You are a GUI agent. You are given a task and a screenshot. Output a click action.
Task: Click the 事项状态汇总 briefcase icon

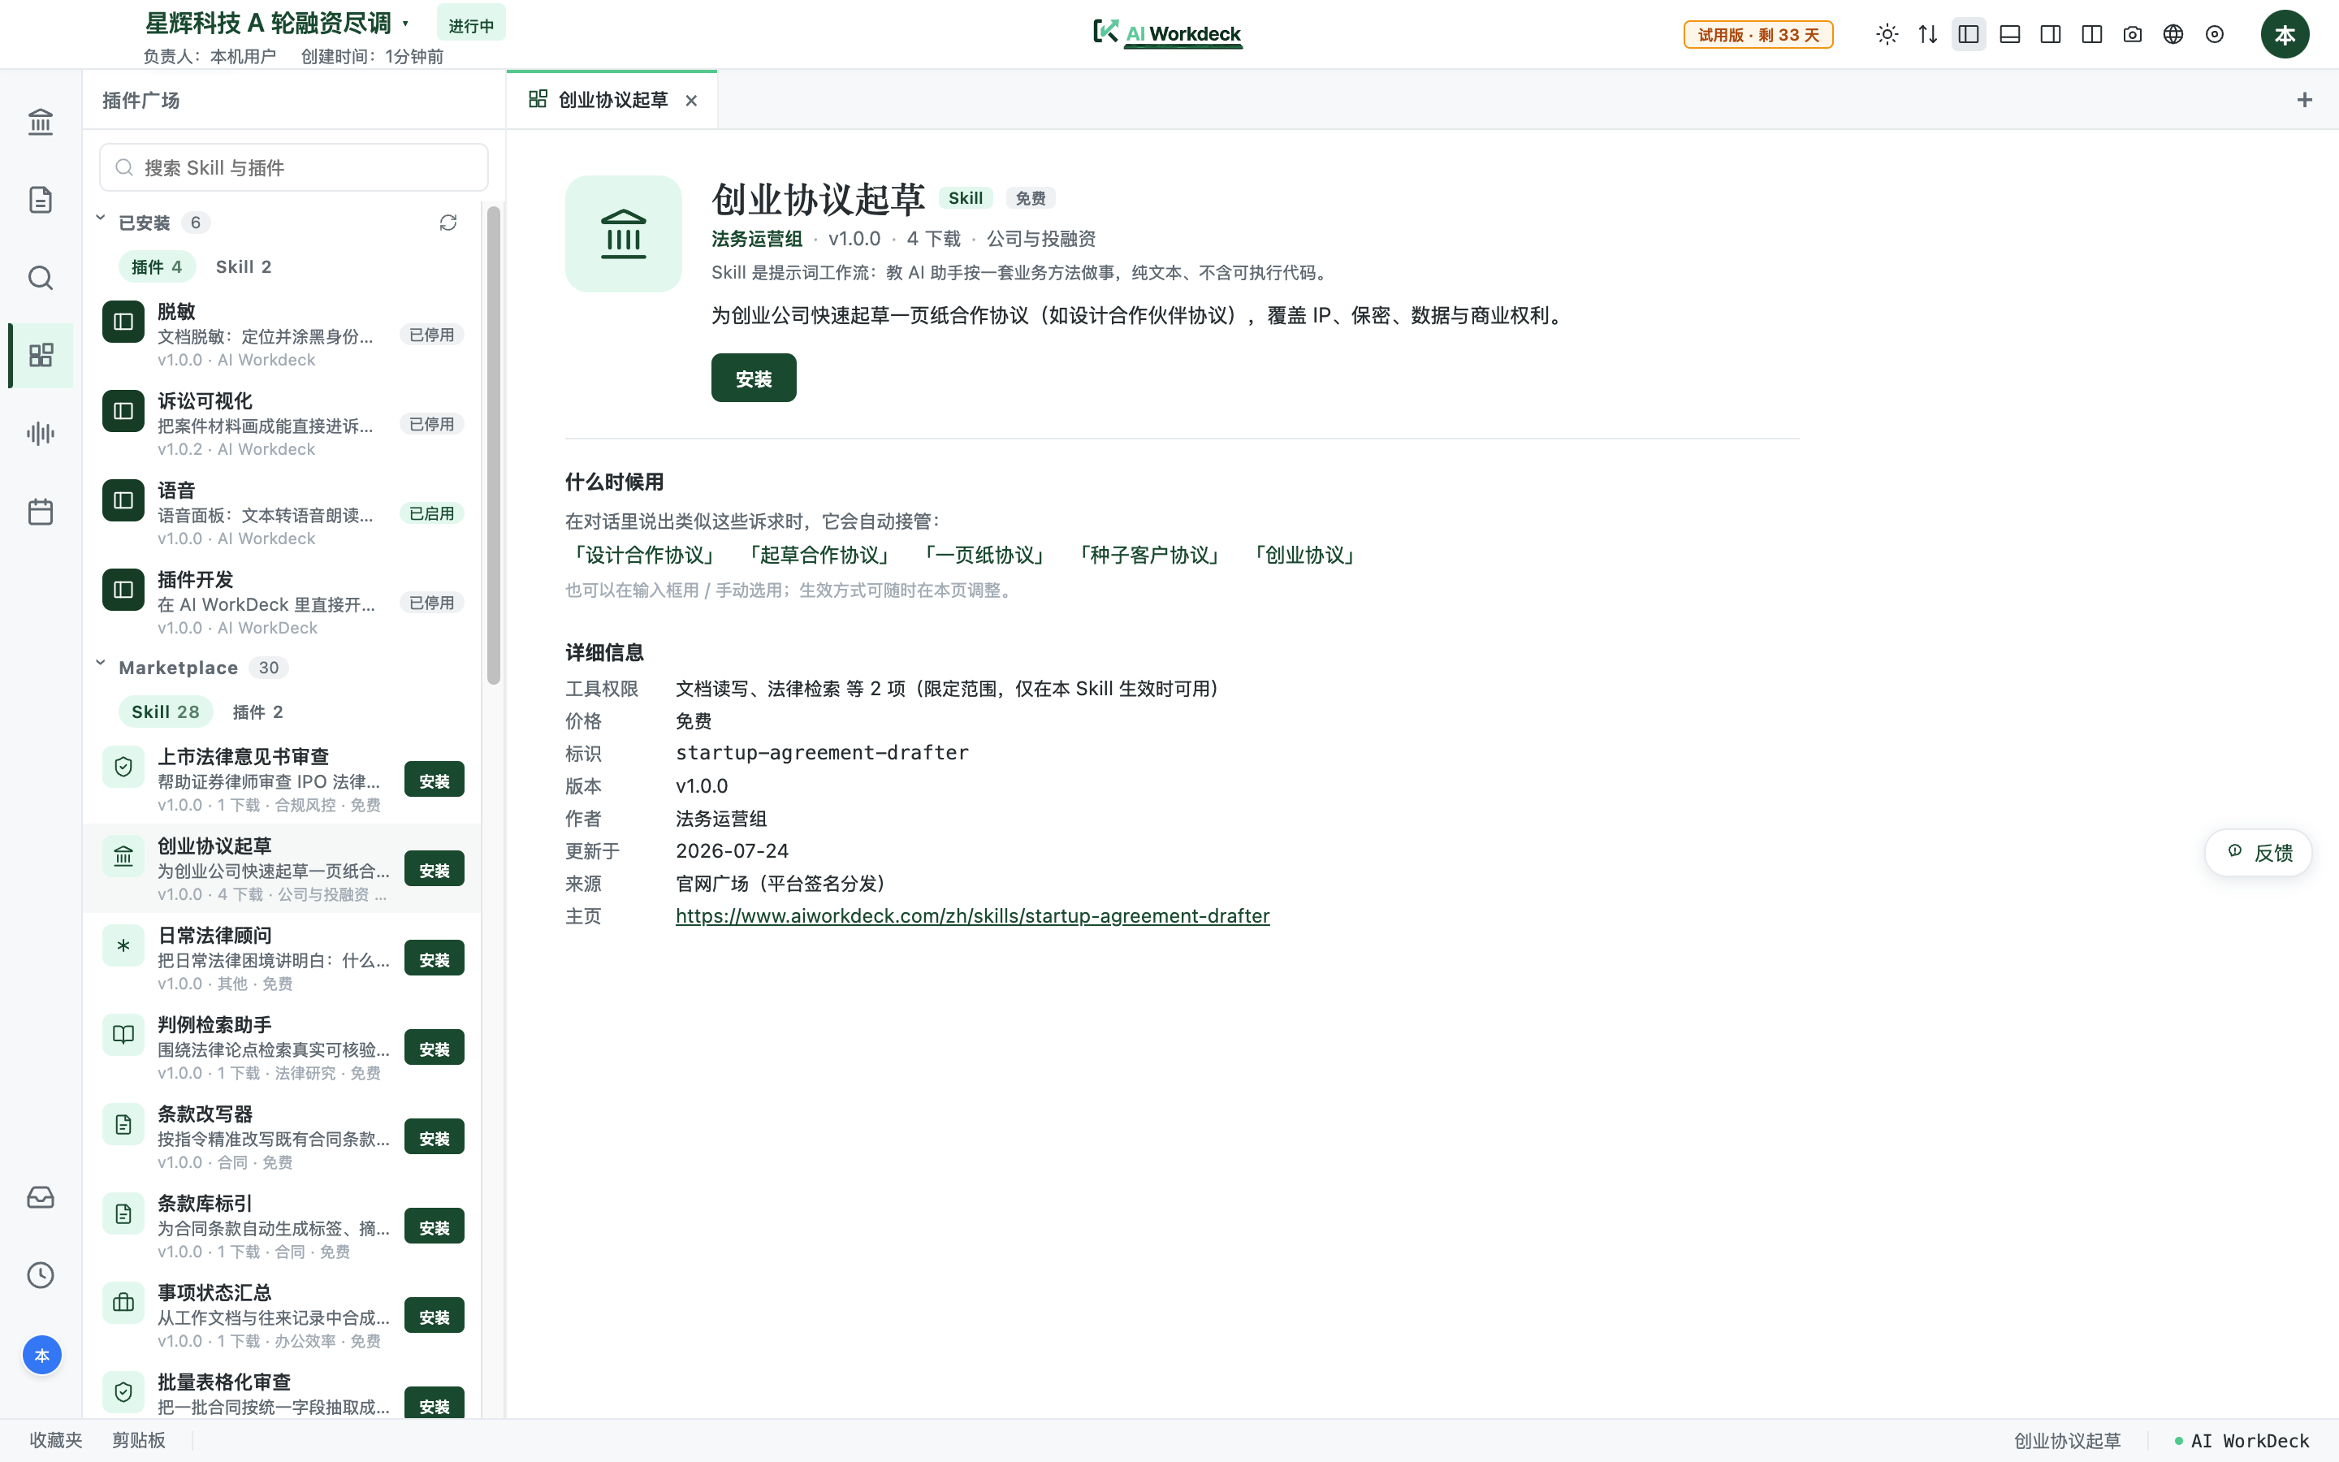(123, 1303)
